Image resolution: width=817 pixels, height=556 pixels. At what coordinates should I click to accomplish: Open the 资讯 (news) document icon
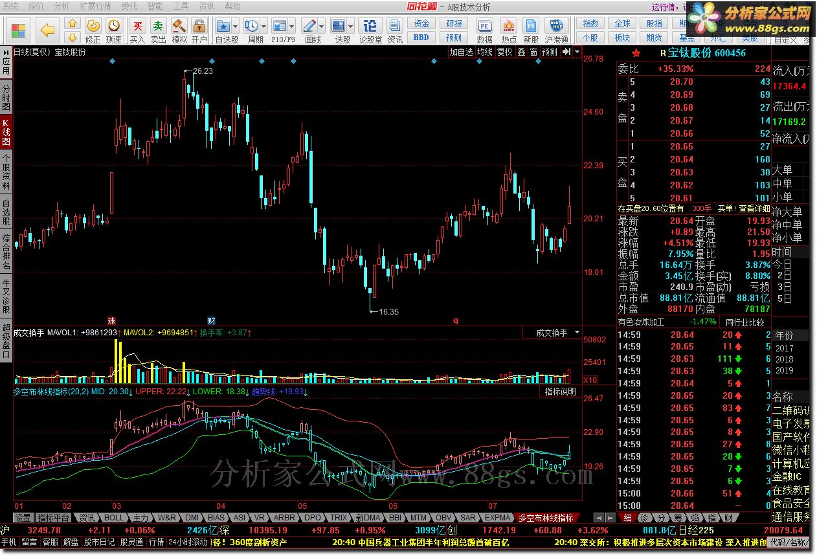click(x=395, y=26)
